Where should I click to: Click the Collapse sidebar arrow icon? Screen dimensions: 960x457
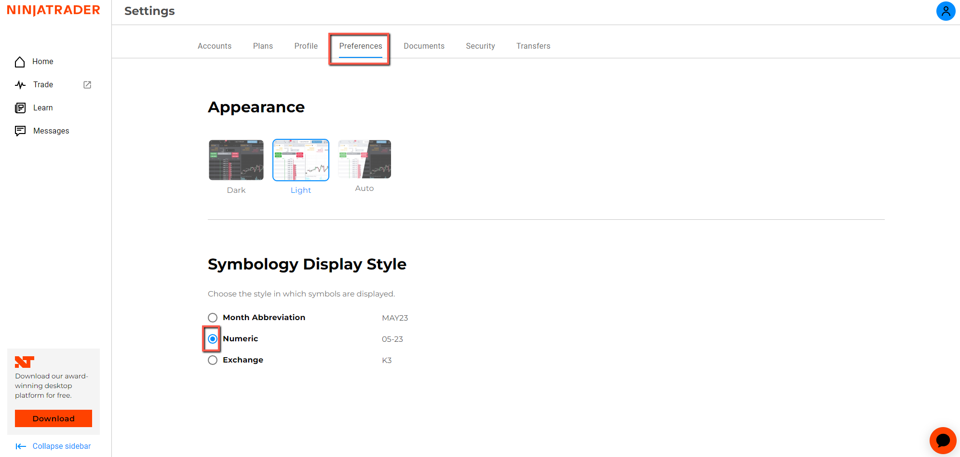click(x=21, y=446)
